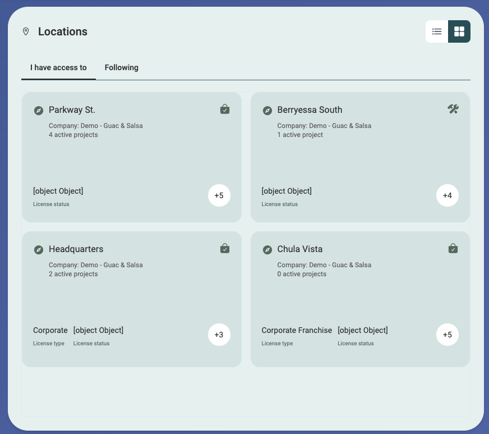The image size is (489, 434).
Task: Click the compass icon beside Parkway St.
Action: pos(39,111)
